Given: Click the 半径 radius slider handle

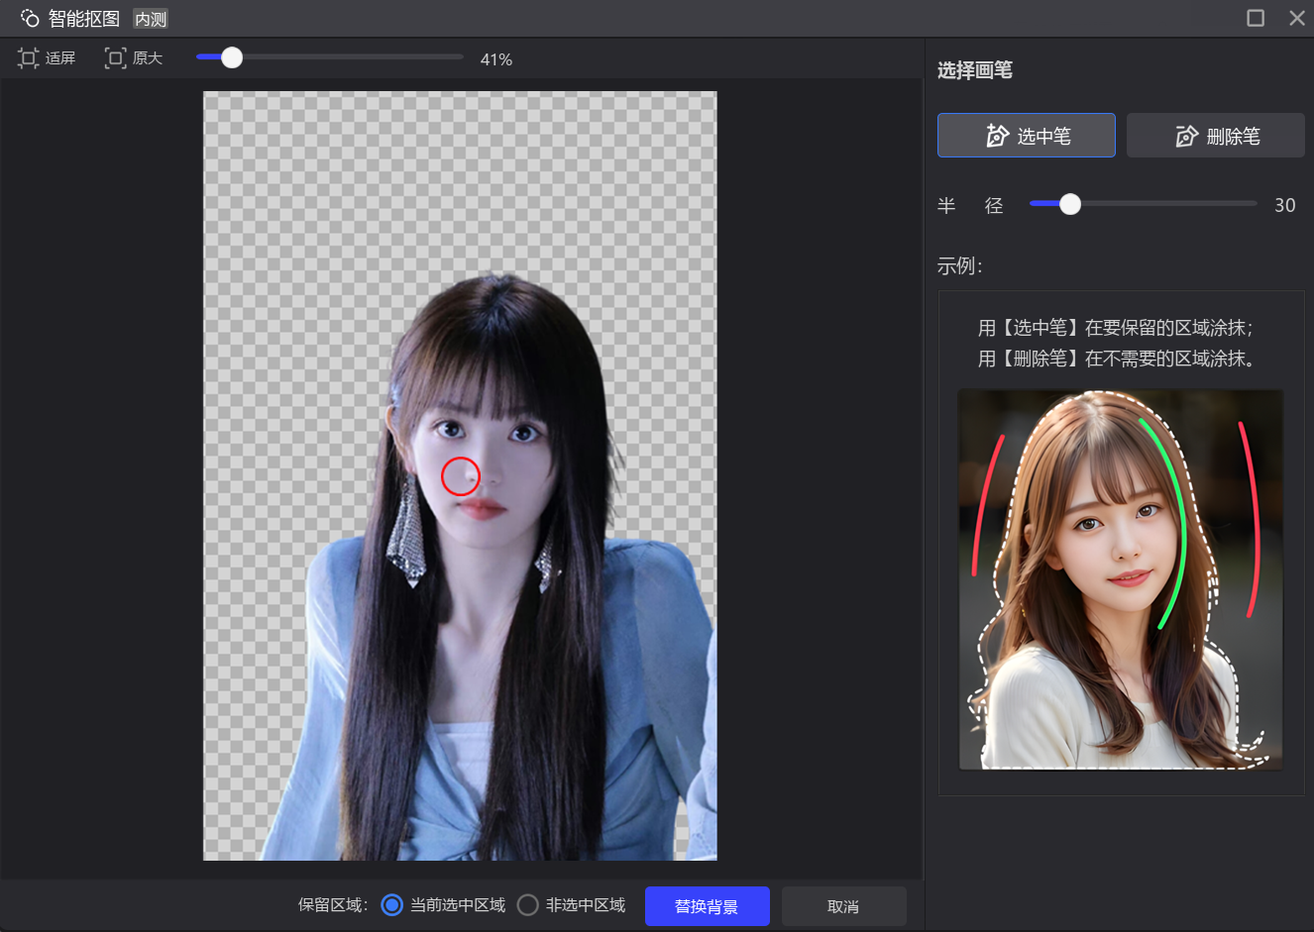Looking at the screenshot, I should pyautogui.click(x=1070, y=204).
